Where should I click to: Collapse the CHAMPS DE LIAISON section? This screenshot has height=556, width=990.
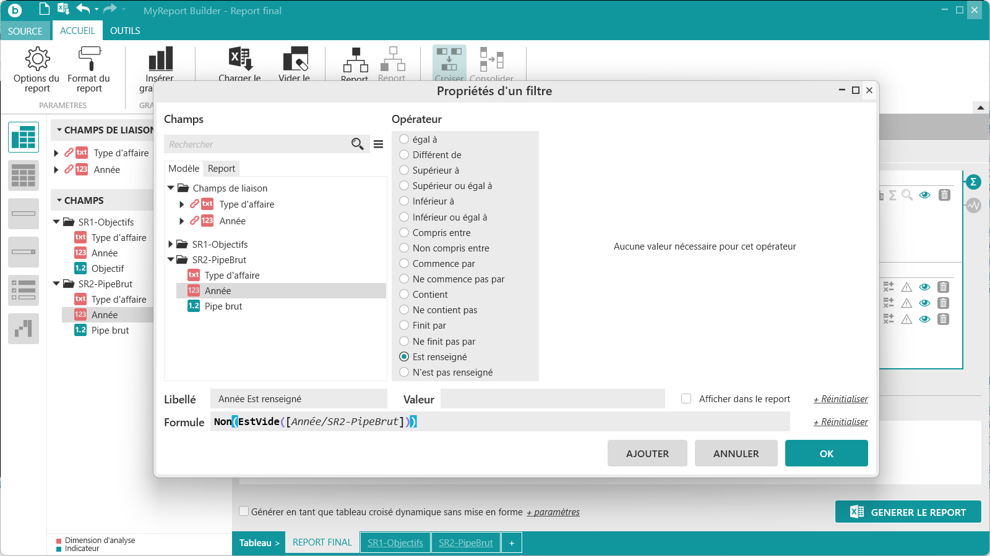click(x=59, y=130)
